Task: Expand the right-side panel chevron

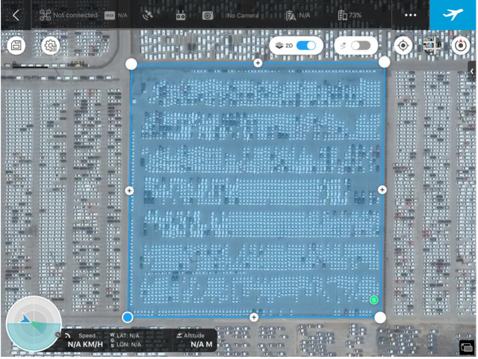Action: point(471,70)
